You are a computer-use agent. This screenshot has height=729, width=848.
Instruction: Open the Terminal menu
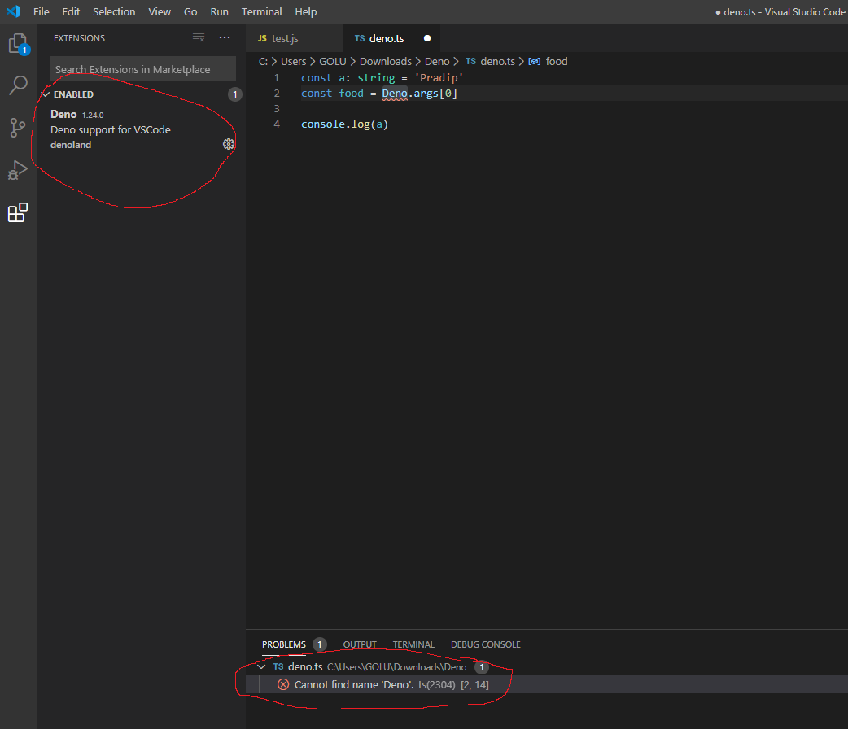[261, 11]
